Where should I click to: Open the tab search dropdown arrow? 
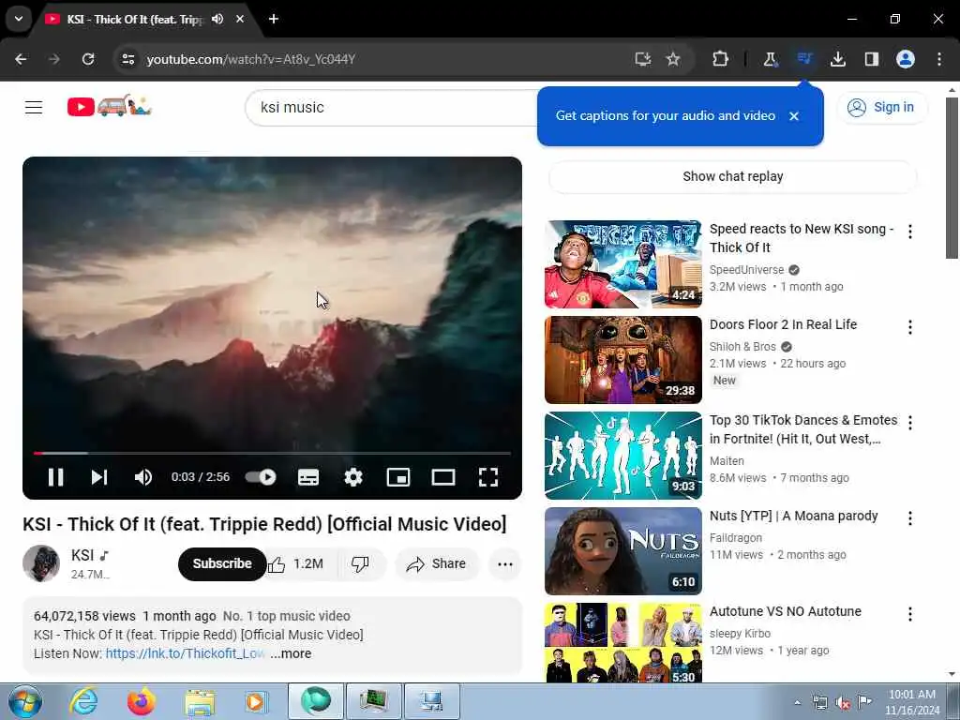click(x=19, y=19)
